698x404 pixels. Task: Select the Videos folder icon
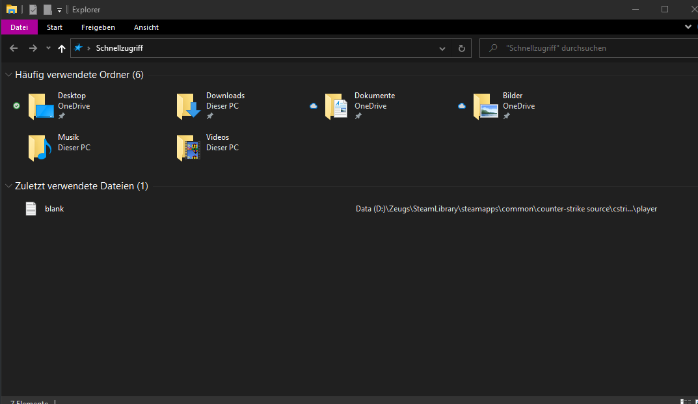pos(188,148)
